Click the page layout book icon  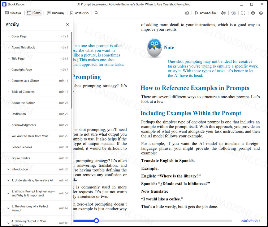[x=187, y=13]
